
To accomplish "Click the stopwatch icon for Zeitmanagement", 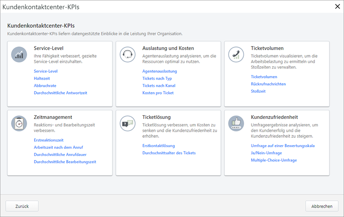I will [x=19, y=123].
